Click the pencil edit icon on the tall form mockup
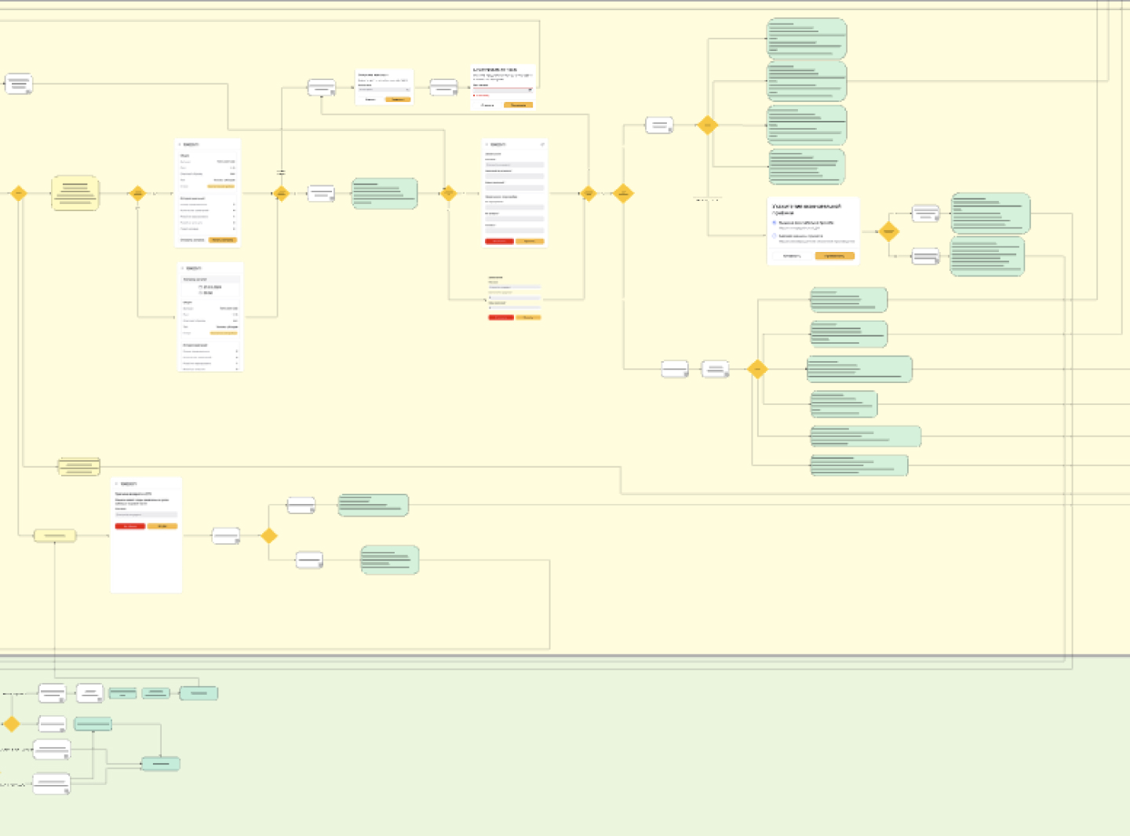The width and height of the screenshot is (1130, 836). pos(541,144)
